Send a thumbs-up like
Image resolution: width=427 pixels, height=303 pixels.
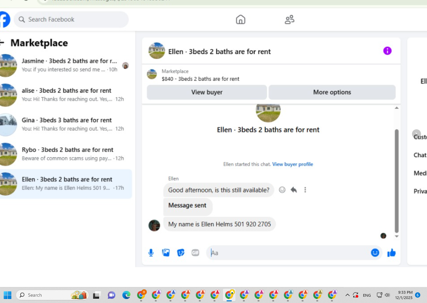392,253
